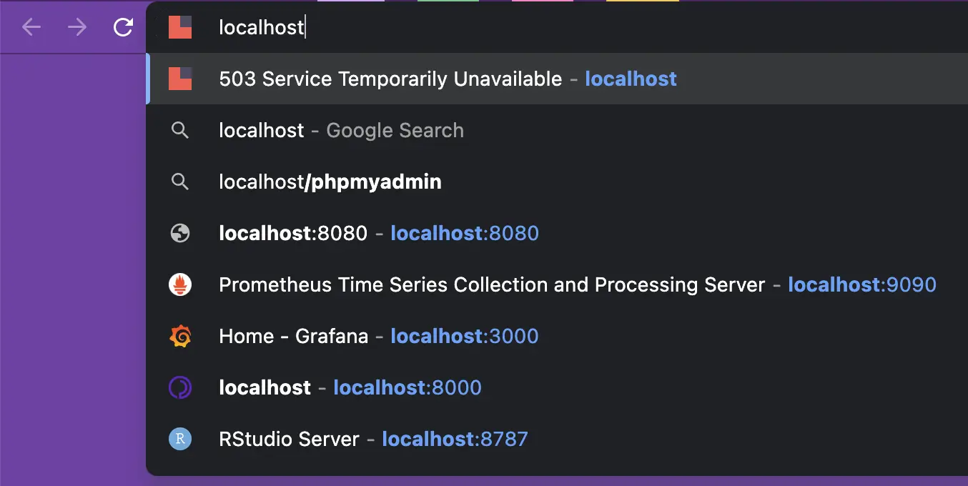Viewport: 968px width, 486px height.
Task: Click the search icon beside Google Search suggestion
Action: pyautogui.click(x=180, y=130)
